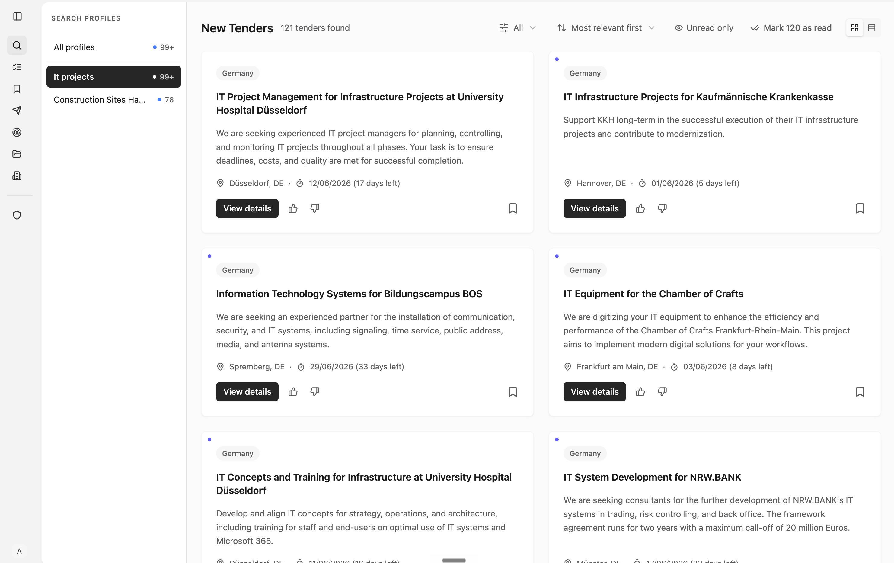
Task: Switch to list view layout
Action: (872, 28)
